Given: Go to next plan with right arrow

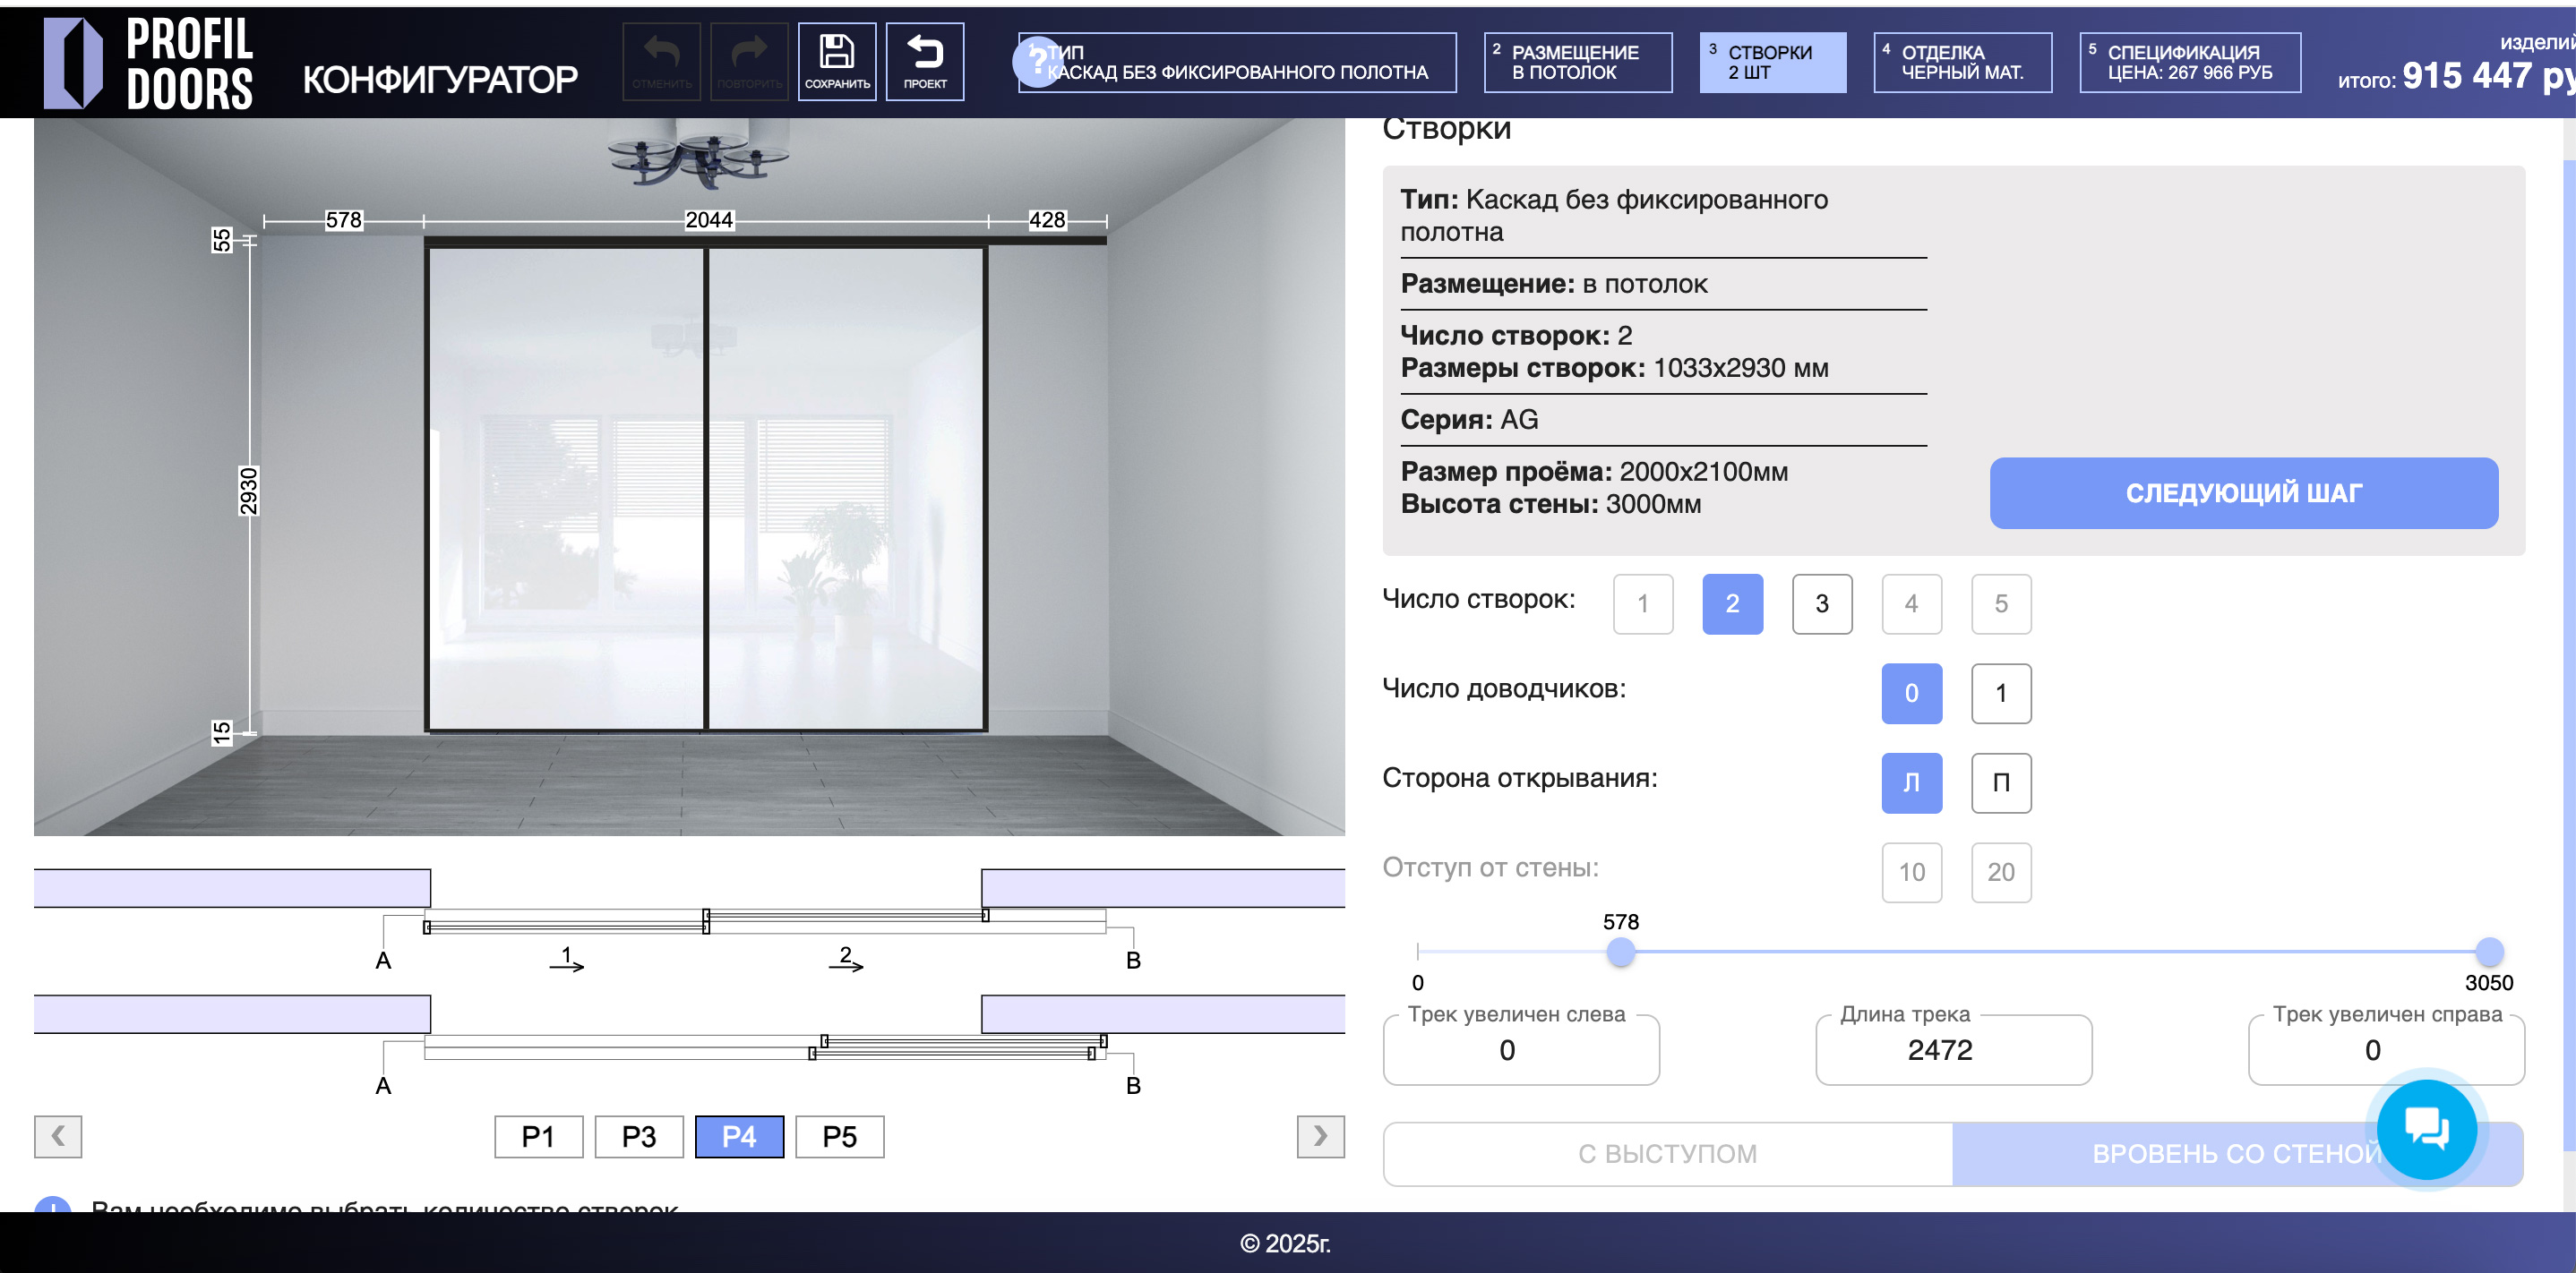Looking at the screenshot, I should [1320, 1136].
